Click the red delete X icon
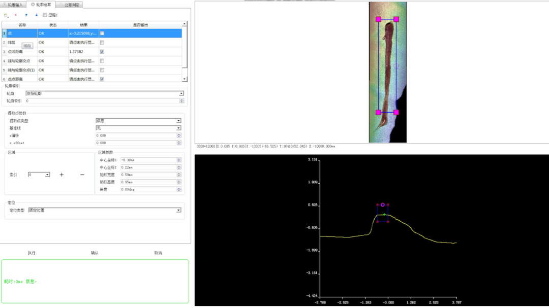 click(16, 15)
